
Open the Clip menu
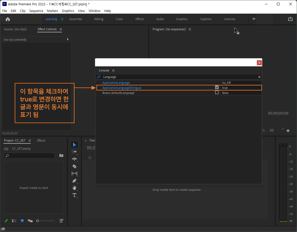(22, 11)
